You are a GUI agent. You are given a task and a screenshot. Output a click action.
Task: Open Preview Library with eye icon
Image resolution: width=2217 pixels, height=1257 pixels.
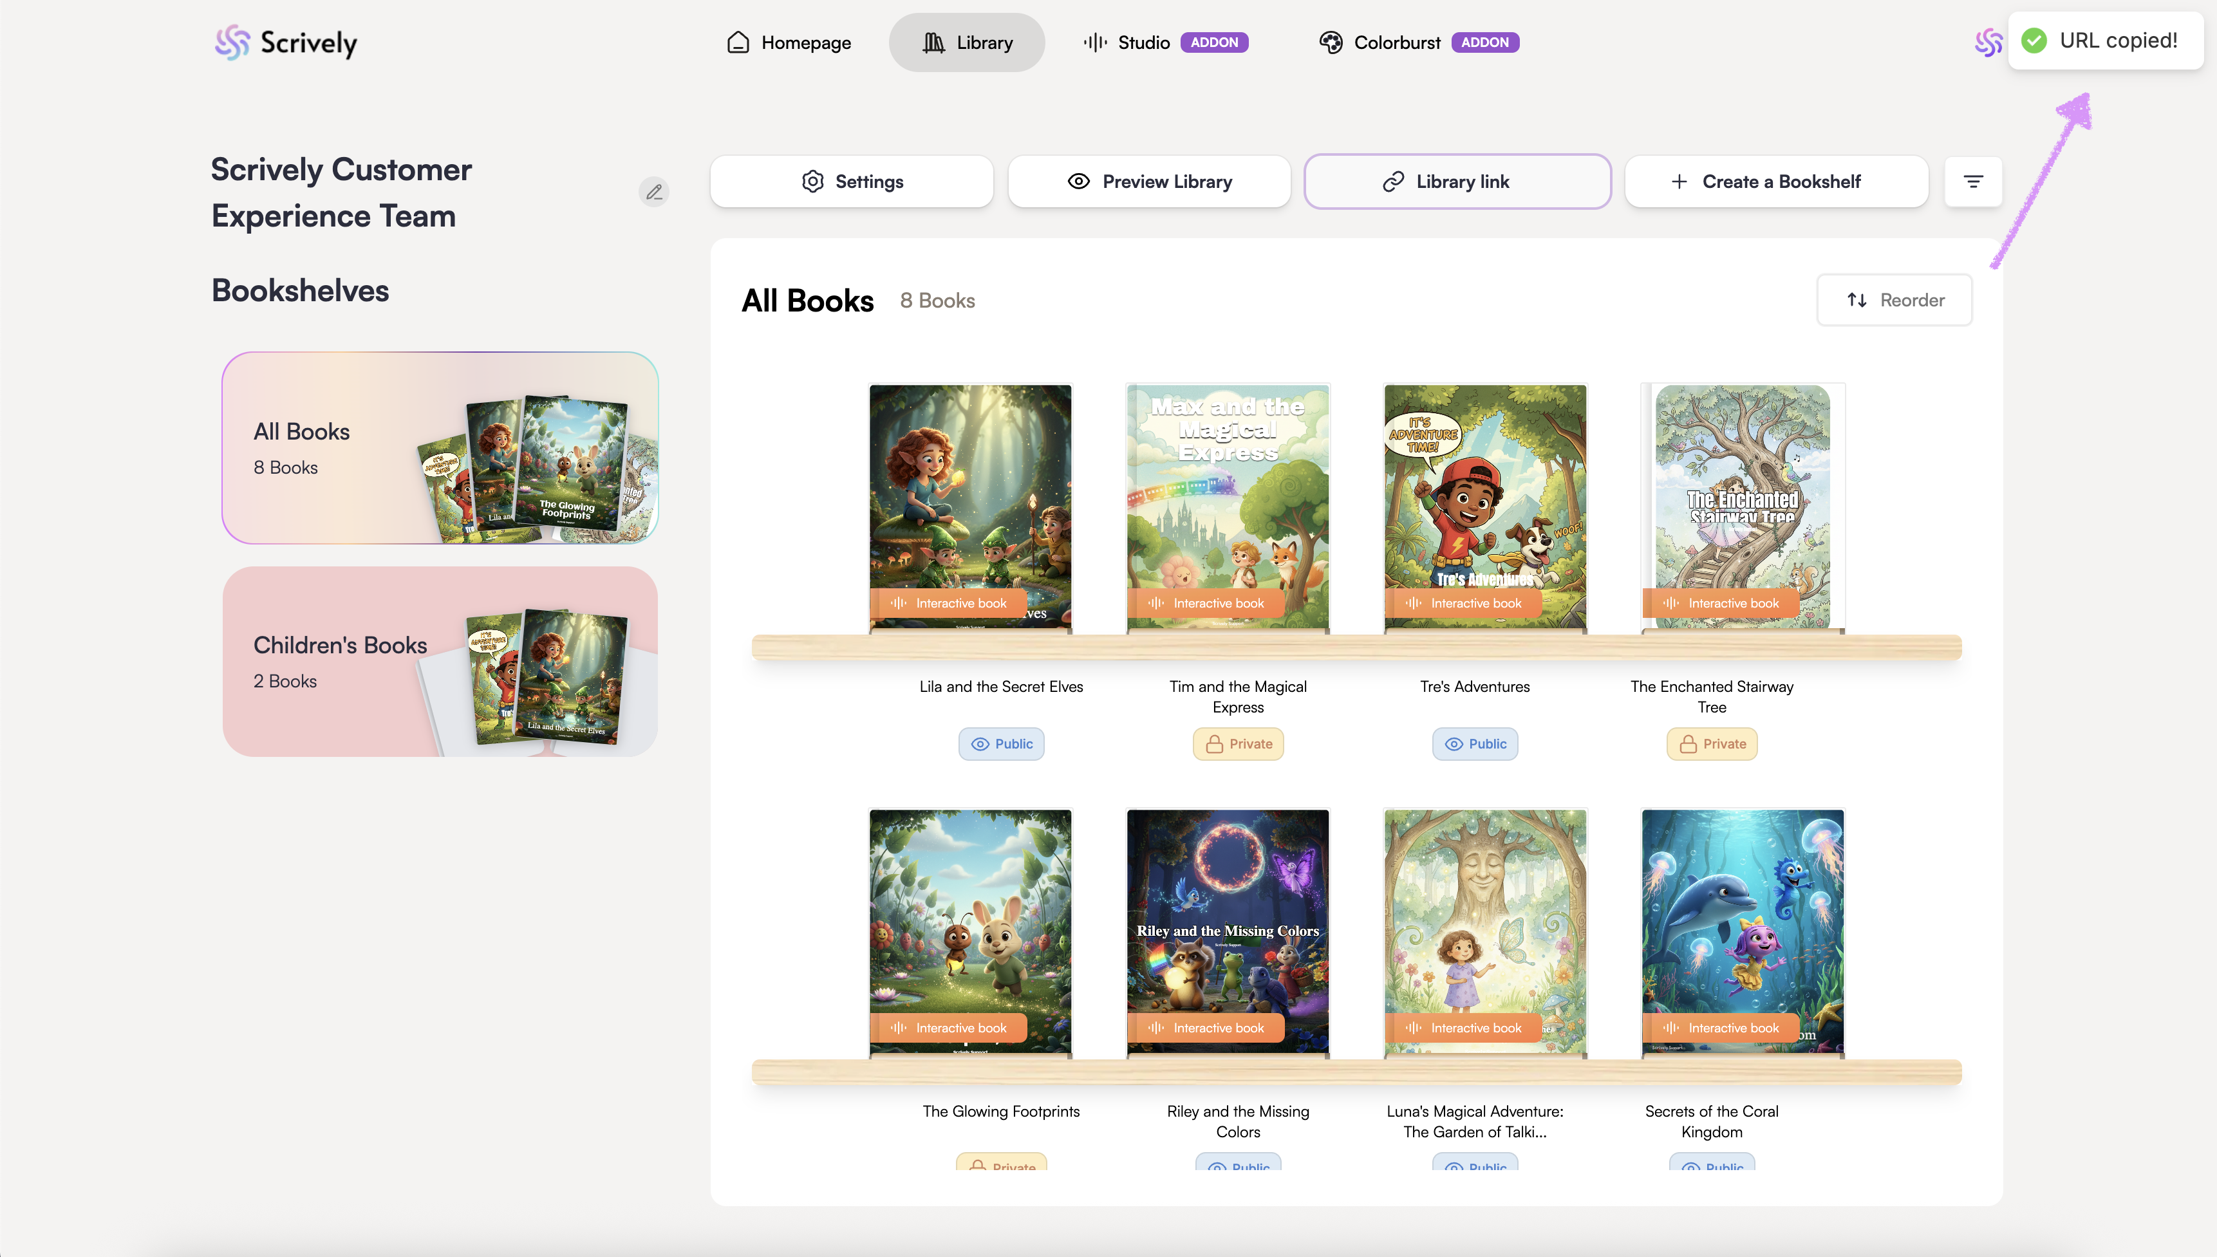[1149, 182]
